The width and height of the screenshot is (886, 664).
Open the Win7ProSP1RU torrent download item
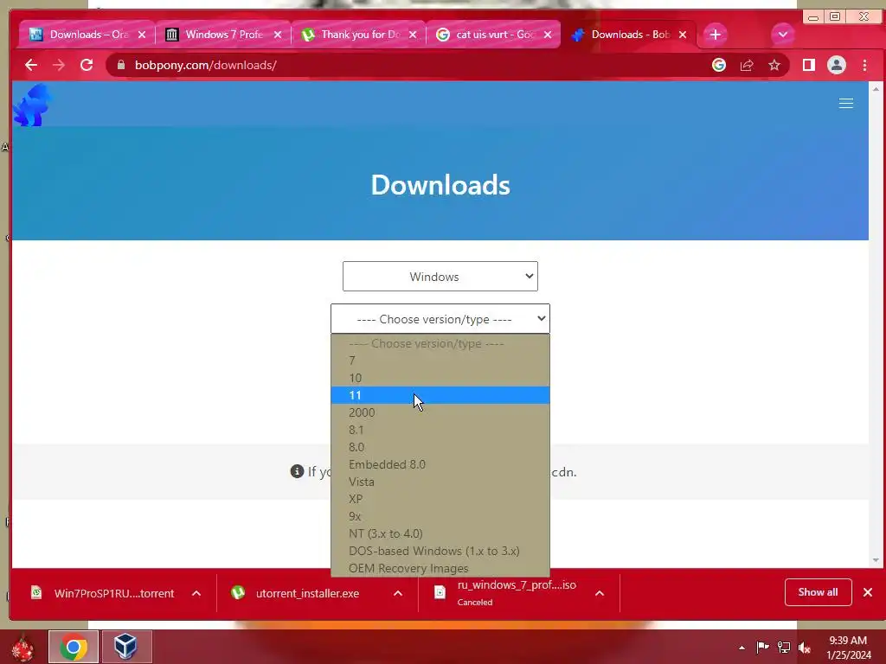(102, 593)
